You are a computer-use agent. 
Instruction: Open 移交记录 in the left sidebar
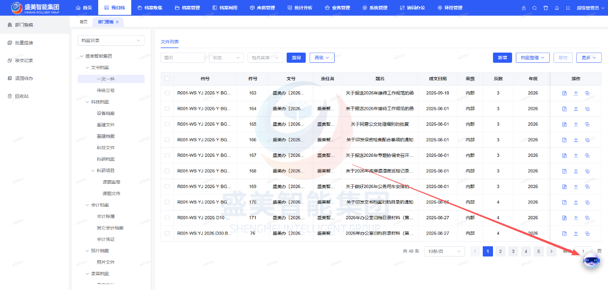pyautogui.click(x=24, y=61)
